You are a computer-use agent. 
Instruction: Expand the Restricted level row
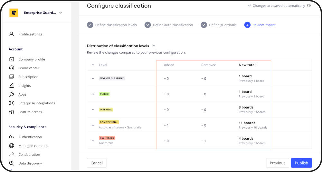coord(93,141)
